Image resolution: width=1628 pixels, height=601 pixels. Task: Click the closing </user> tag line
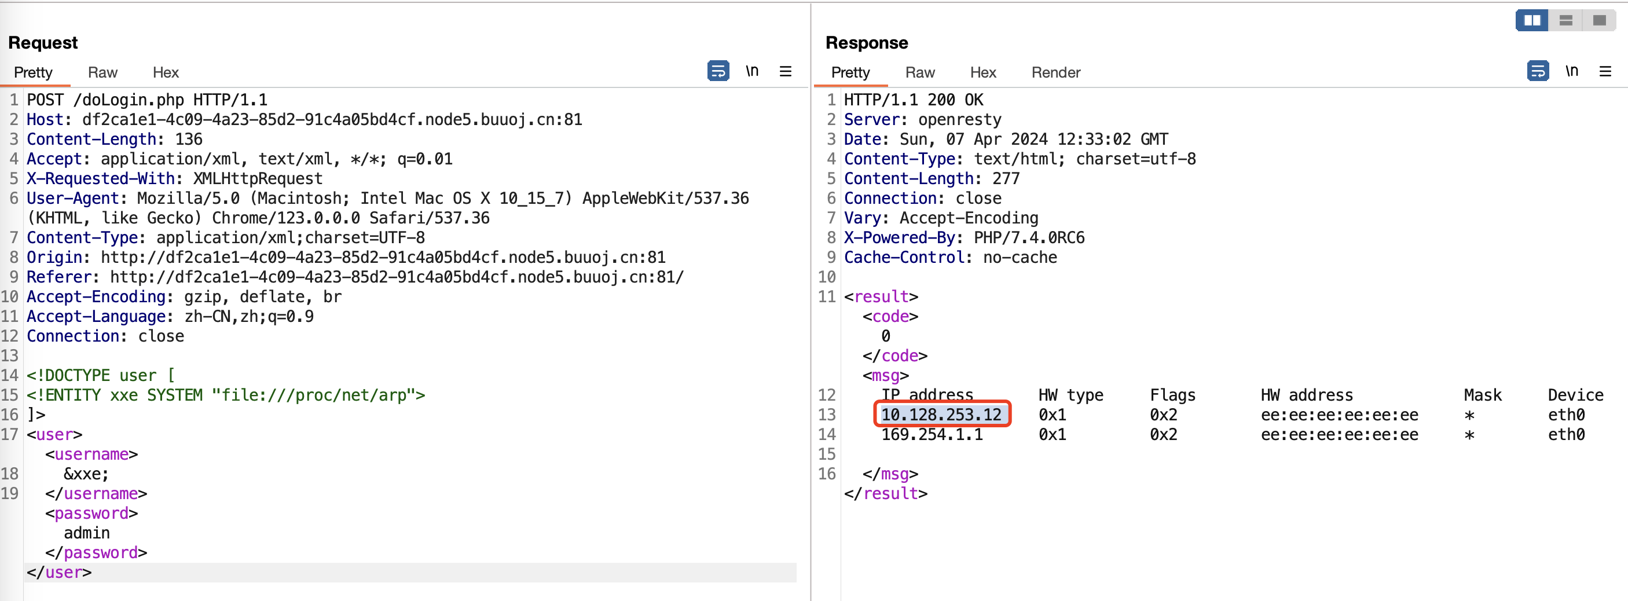pos(59,573)
